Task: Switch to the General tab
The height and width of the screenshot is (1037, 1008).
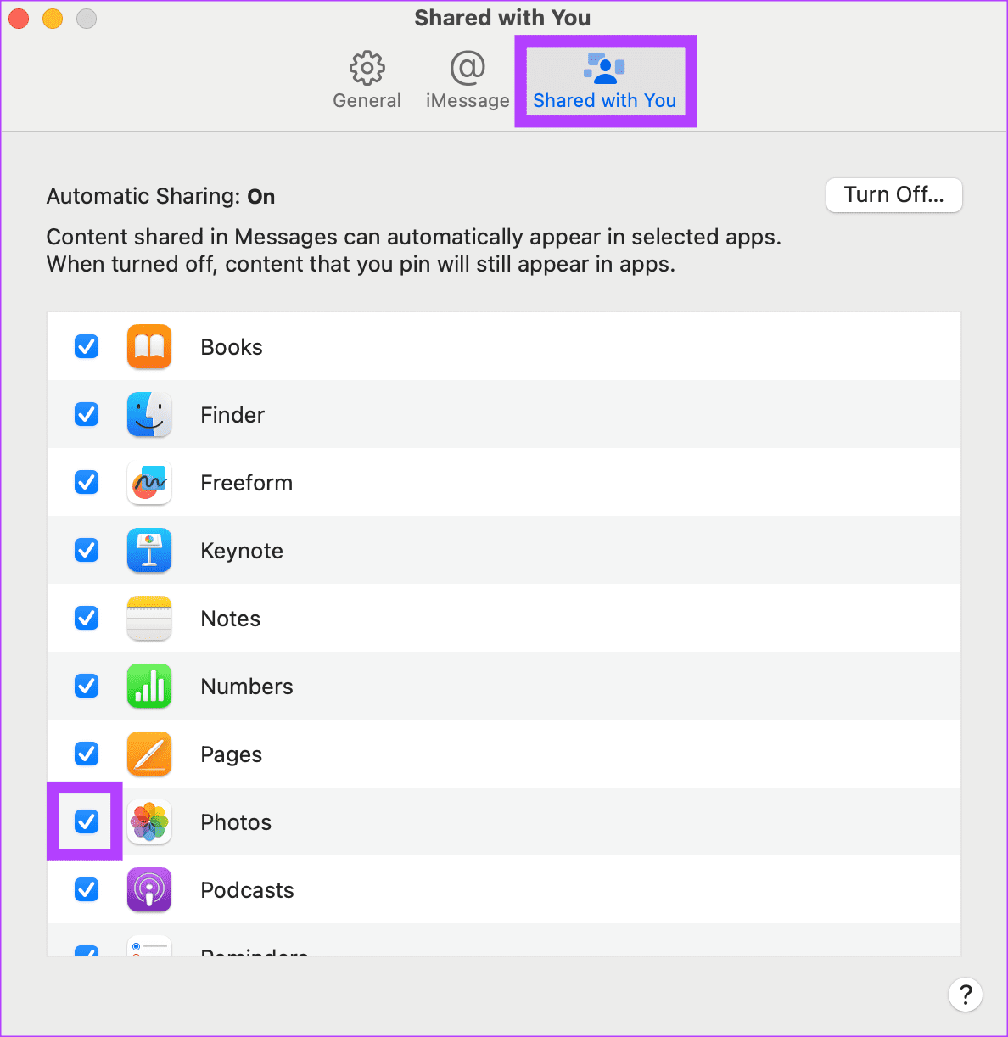Action: [x=367, y=81]
